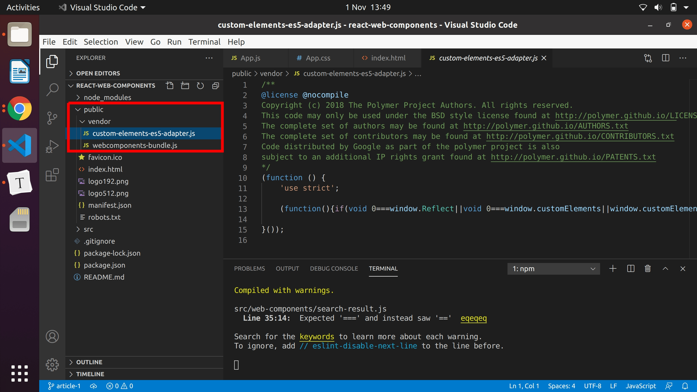Viewport: 697px width, 392px height.
Task: Open a new terminal with the plus icon
Action: 613,269
